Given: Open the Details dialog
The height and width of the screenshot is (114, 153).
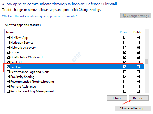Looking at the screenshot, I should pyautogui.click(x=117, y=98).
